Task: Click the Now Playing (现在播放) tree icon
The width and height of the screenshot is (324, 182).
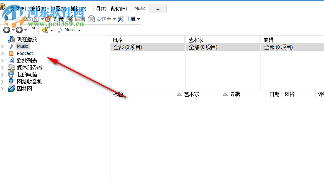Action: pos(11,39)
